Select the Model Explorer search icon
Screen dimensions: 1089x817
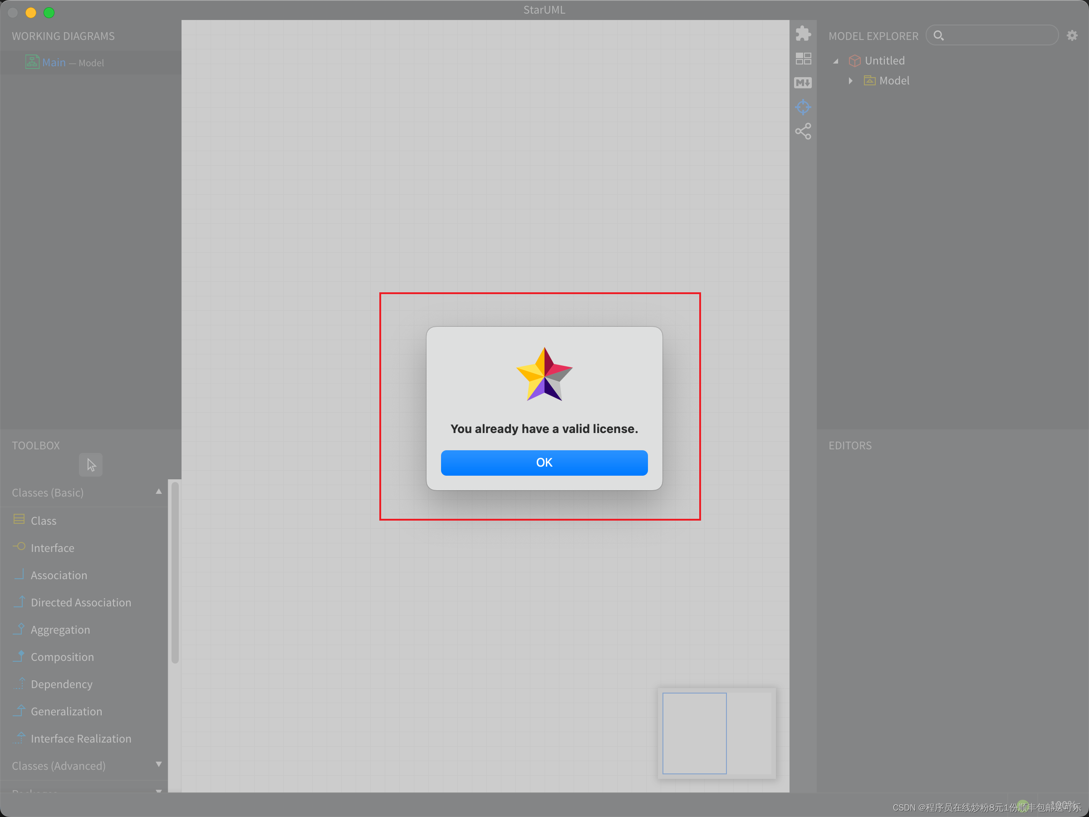[x=942, y=36]
